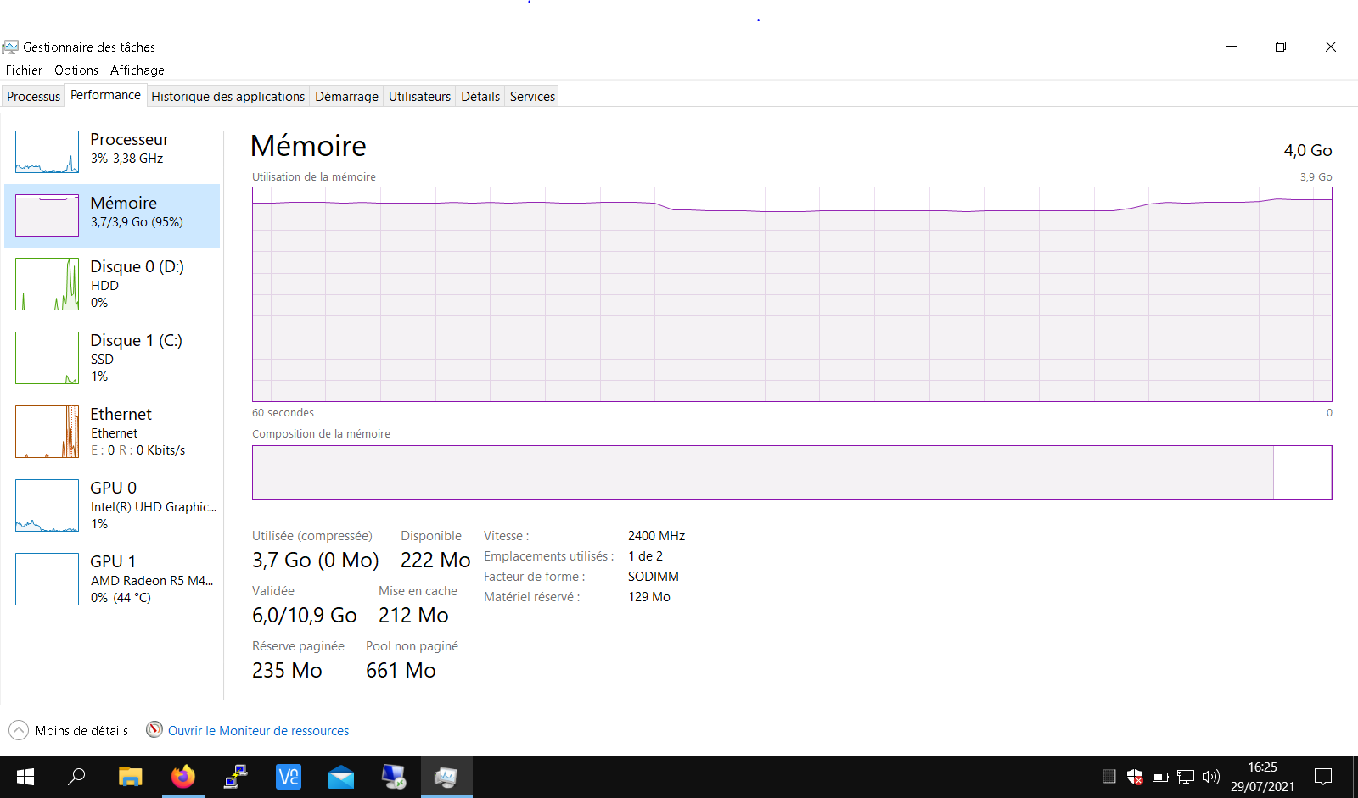
Task: Click the 6,0/10,9 Go validée value
Action: point(305,616)
